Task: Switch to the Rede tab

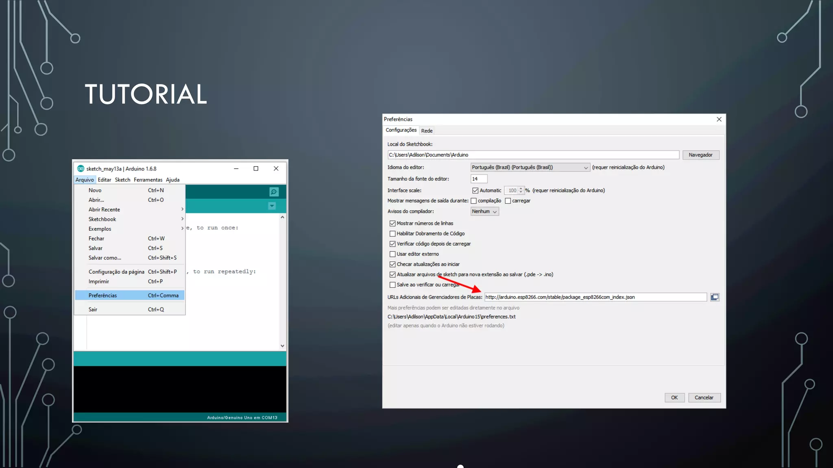Action: (x=427, y=131)
